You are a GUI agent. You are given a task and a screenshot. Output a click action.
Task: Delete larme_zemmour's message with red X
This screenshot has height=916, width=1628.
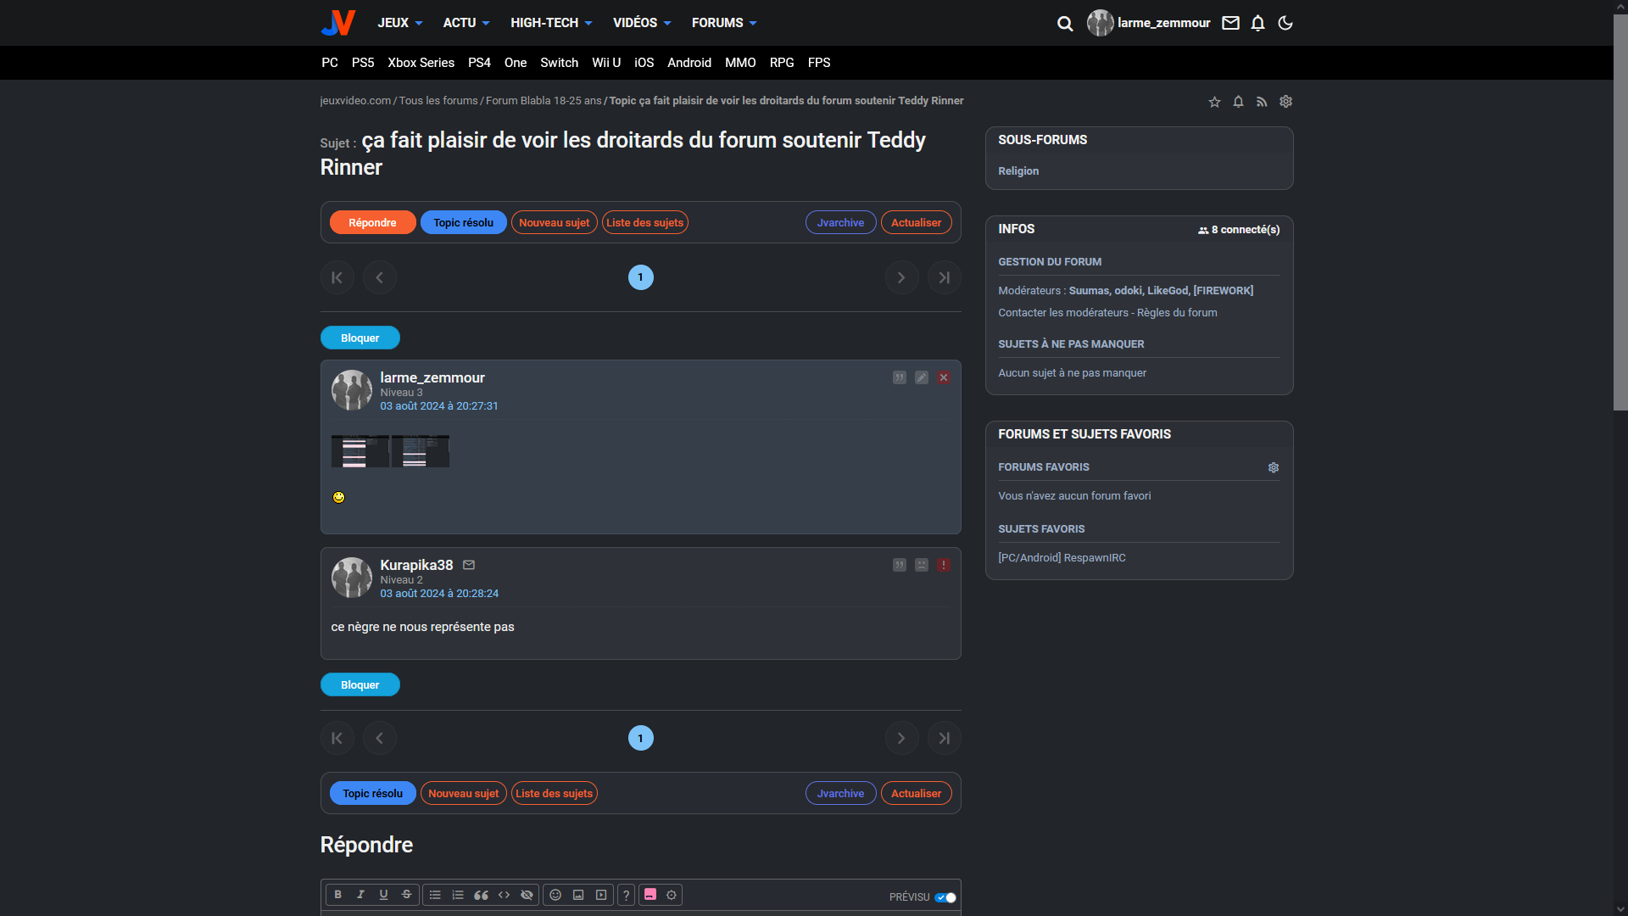[944, 377]
